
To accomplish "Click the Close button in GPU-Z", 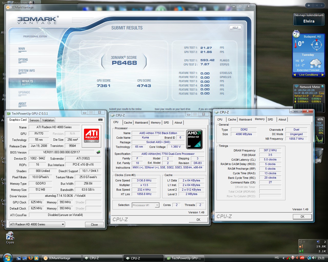I will 94,224.
